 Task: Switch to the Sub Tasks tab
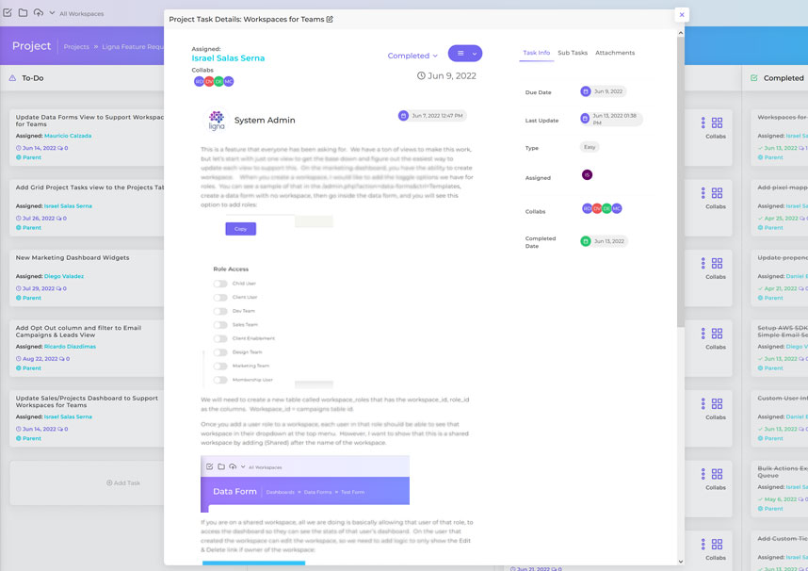point(573,53)
